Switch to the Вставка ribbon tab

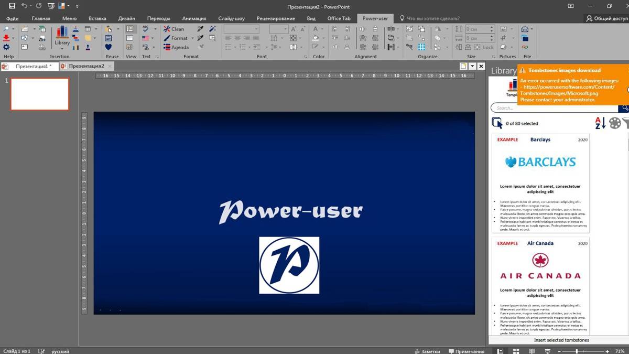click(x=97, y=18)
